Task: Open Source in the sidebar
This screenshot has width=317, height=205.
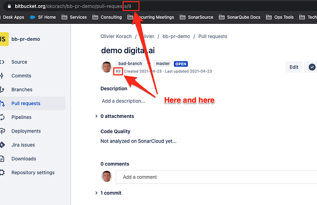Action: point(19,62)
